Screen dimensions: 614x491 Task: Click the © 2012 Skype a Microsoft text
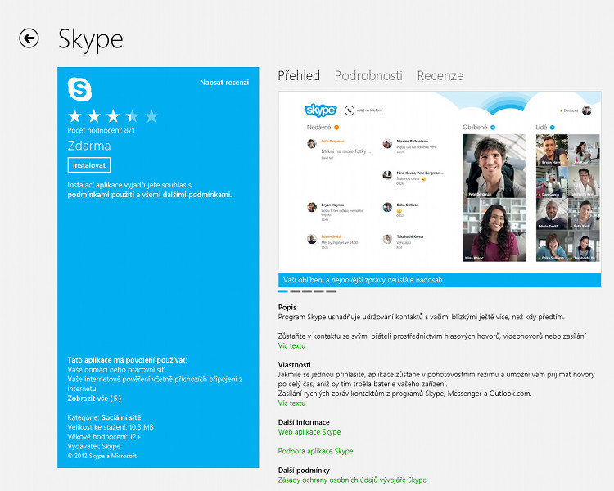tap(102, 456)
